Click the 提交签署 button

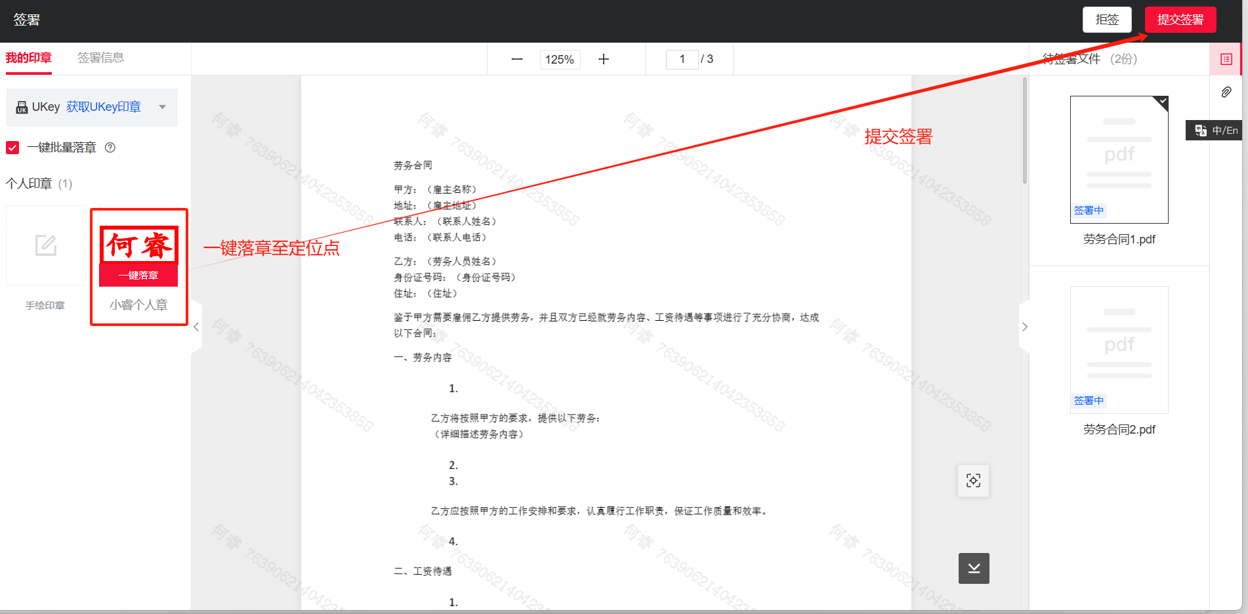click(1180, 20)
